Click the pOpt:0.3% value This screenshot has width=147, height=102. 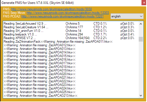coord(127,27)
